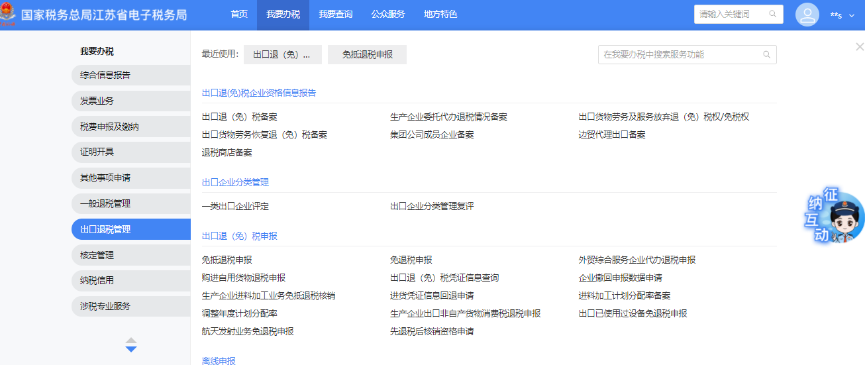
Task: Close the menu panel with X icon
Action: [859, 47]
